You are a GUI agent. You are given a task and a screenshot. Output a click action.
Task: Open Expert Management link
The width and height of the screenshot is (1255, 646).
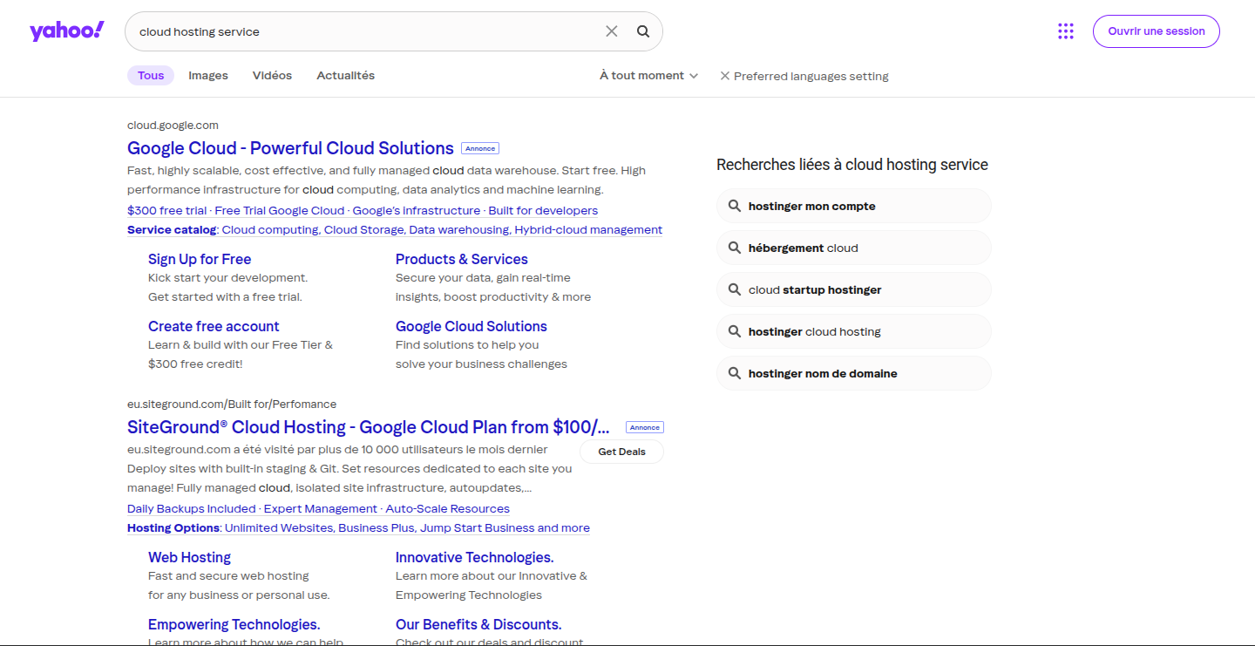pyautogui.click(x=321, y=509)
